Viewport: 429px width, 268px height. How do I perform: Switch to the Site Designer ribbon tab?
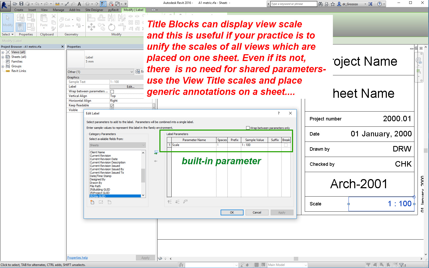click(94, 10)
